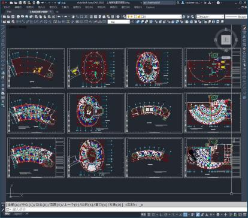Screen dimensions: 248x218
Task: Select the Explode tool at toolbar bottom
Action: pyautogui.click(x=244, y=98)
